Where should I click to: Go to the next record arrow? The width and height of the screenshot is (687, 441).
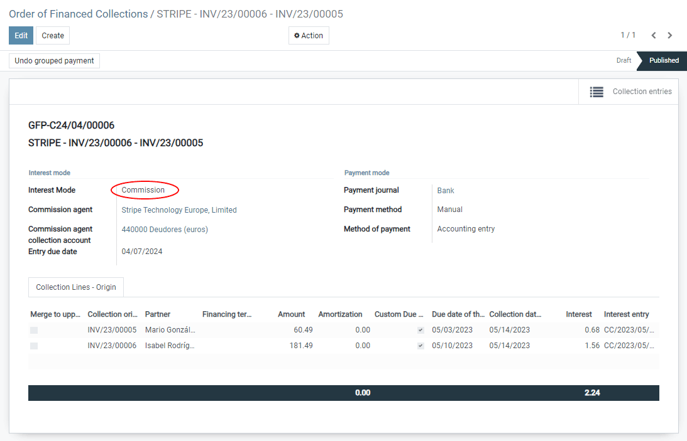670,36
